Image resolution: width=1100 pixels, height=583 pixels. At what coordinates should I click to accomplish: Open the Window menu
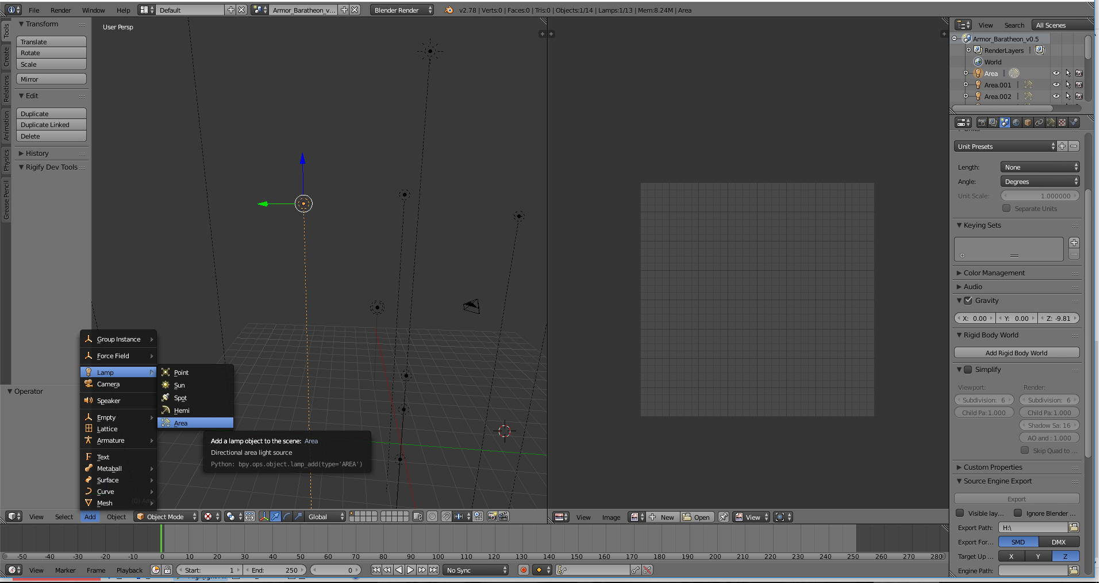[93, 10]
